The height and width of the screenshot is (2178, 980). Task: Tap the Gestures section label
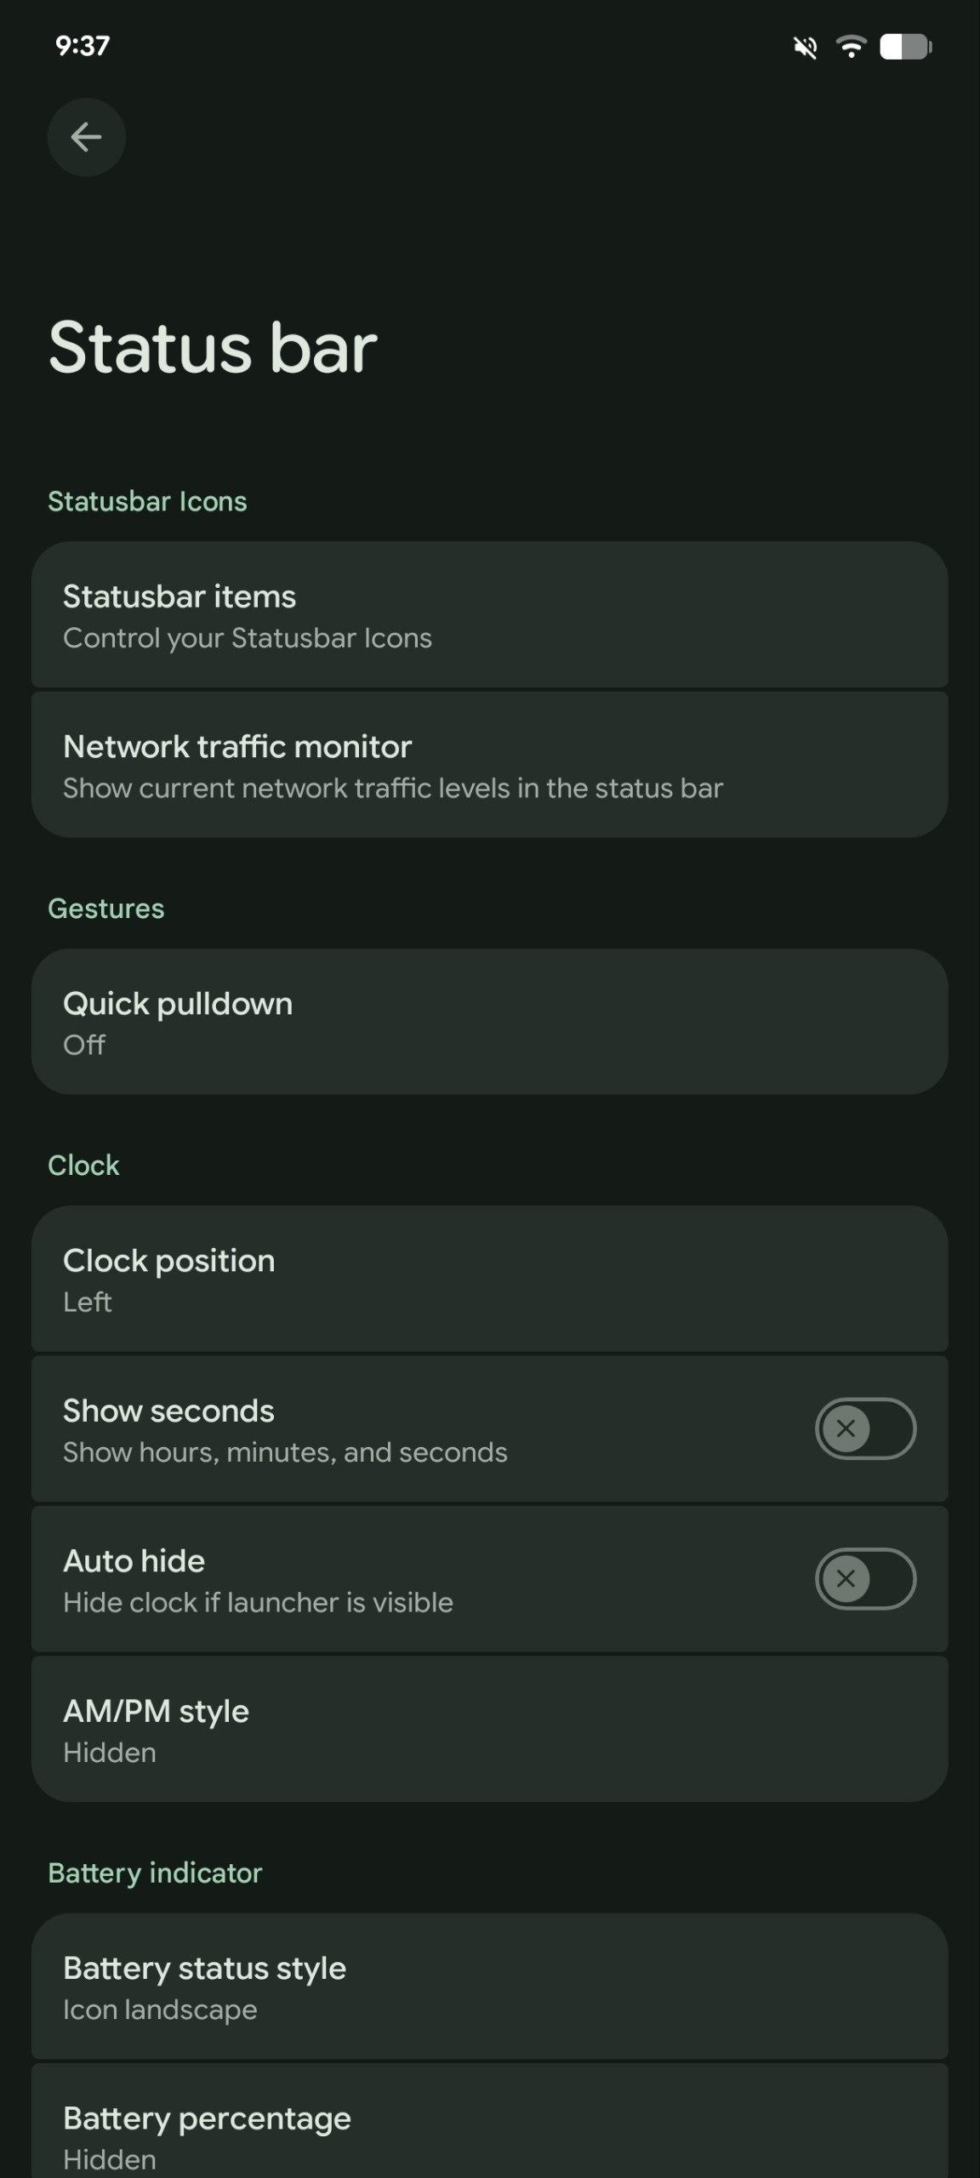106,908
